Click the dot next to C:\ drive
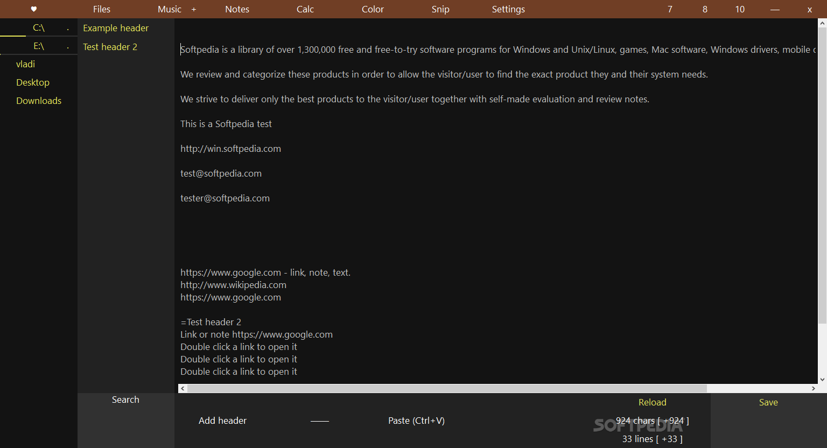 68,29
